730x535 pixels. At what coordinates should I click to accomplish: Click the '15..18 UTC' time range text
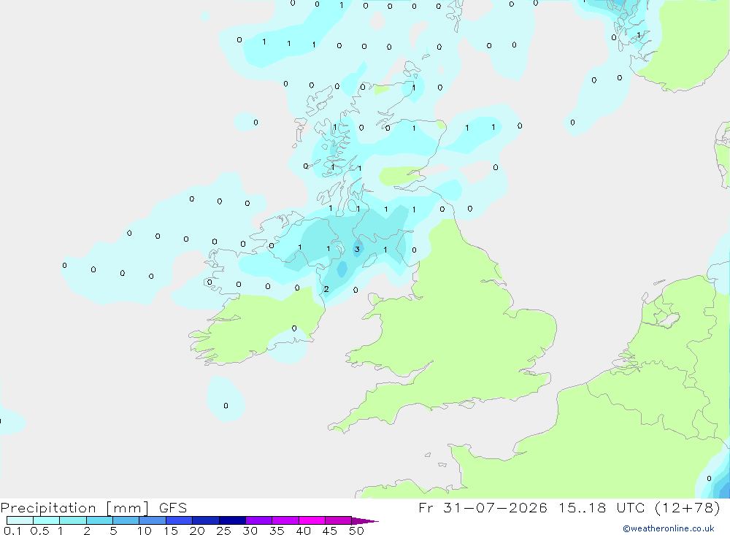(602, 507)
